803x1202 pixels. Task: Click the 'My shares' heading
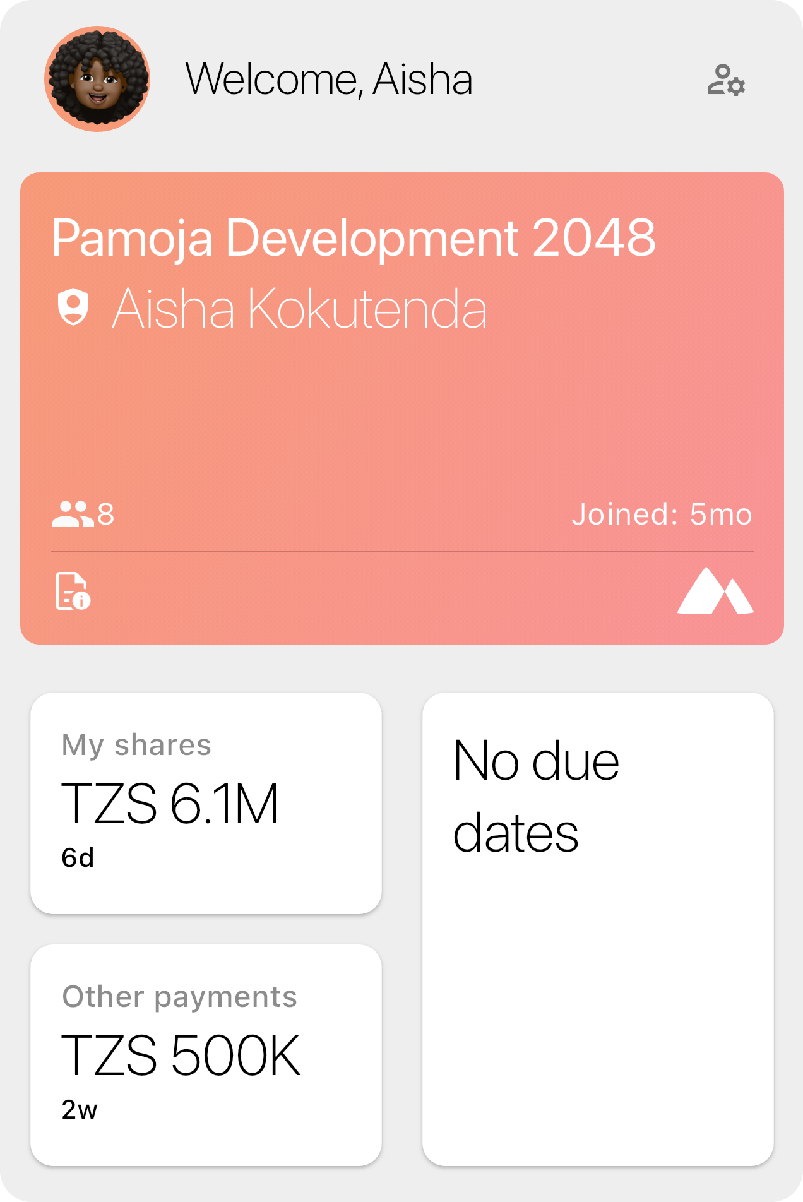pos(136,745)
